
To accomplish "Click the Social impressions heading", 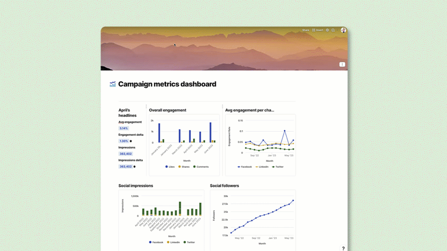I will [135, 185].
